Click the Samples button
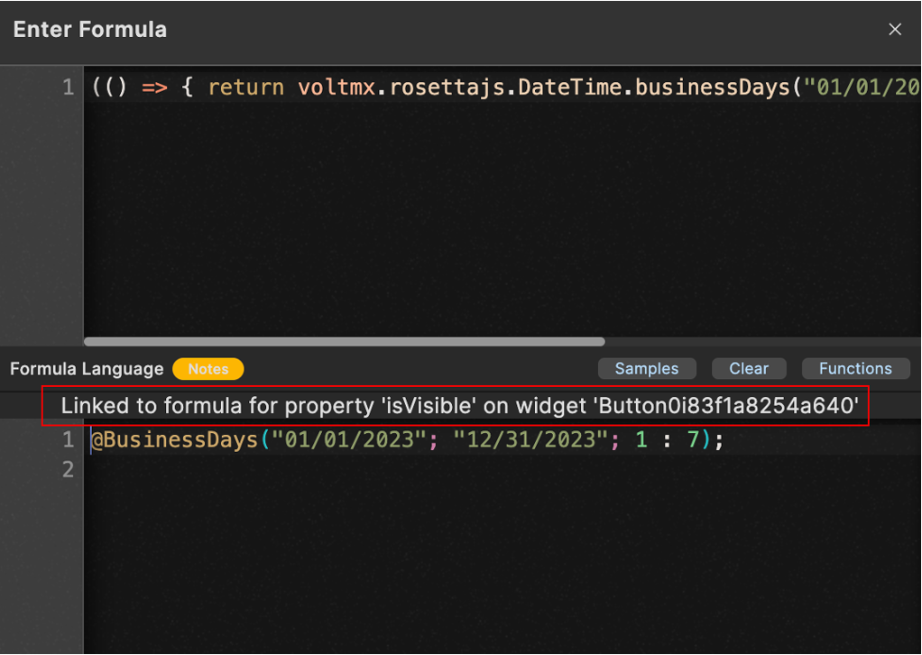Viewport: 922px width, 655px height. click(x=647, y=369)
